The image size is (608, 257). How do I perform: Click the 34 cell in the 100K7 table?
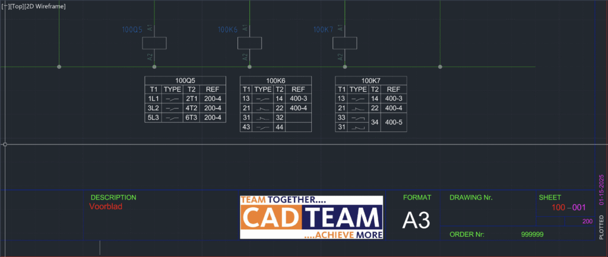coord(375,123)
